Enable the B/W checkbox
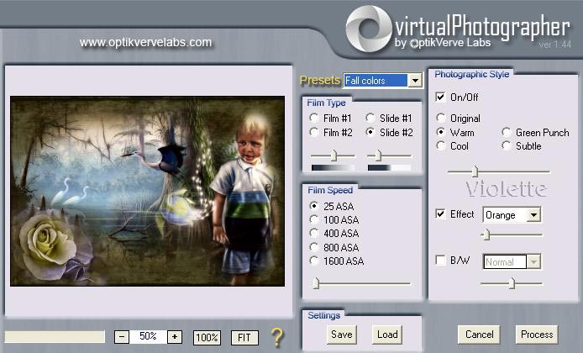Viewport: 583px width, 353px height. click(x=441, y=261)
